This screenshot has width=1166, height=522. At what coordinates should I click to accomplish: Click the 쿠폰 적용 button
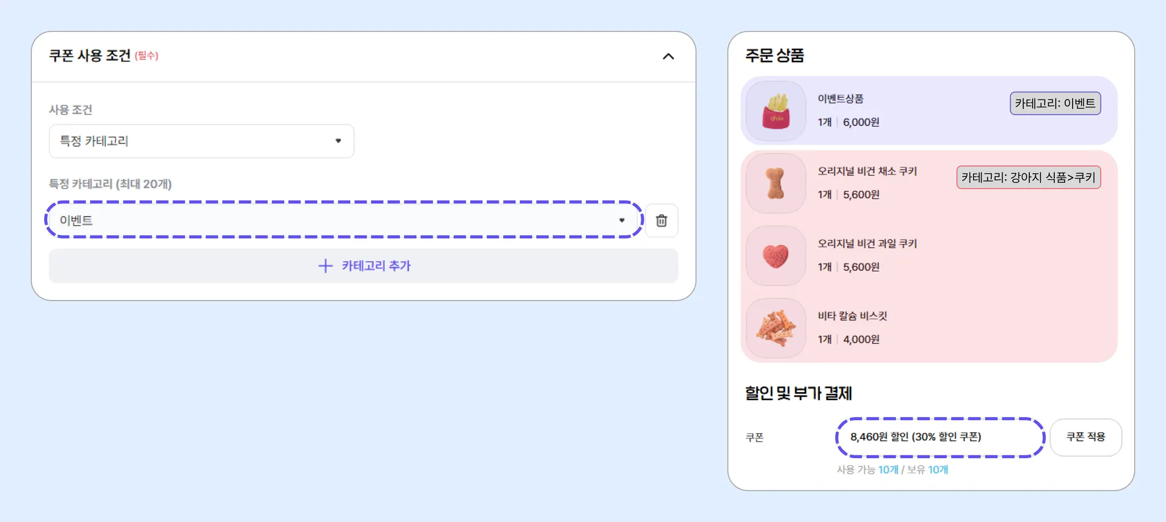(x=1086, y=437)
